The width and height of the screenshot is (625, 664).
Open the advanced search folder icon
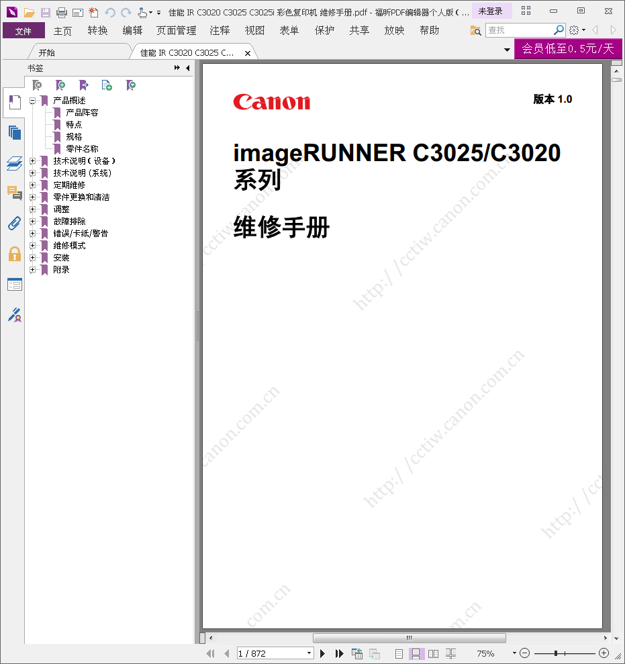point(475,30)
